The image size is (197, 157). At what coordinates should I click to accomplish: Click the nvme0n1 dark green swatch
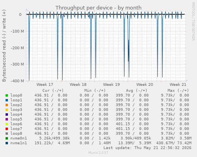tap(7, 138)
